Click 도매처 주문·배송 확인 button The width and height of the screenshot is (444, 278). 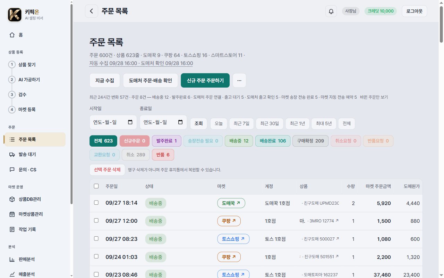tap(151, 80)
